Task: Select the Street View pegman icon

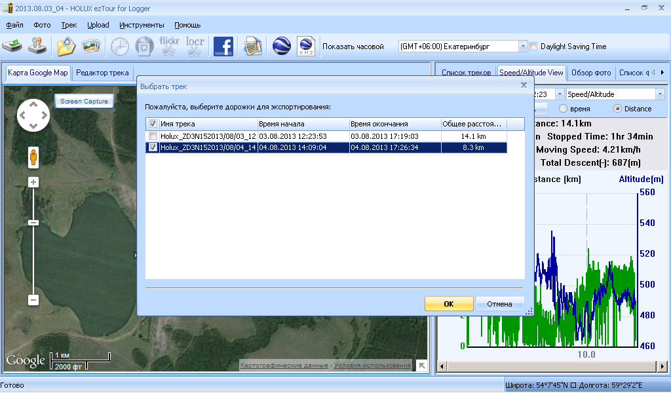Action: click(x=33, y=157)
